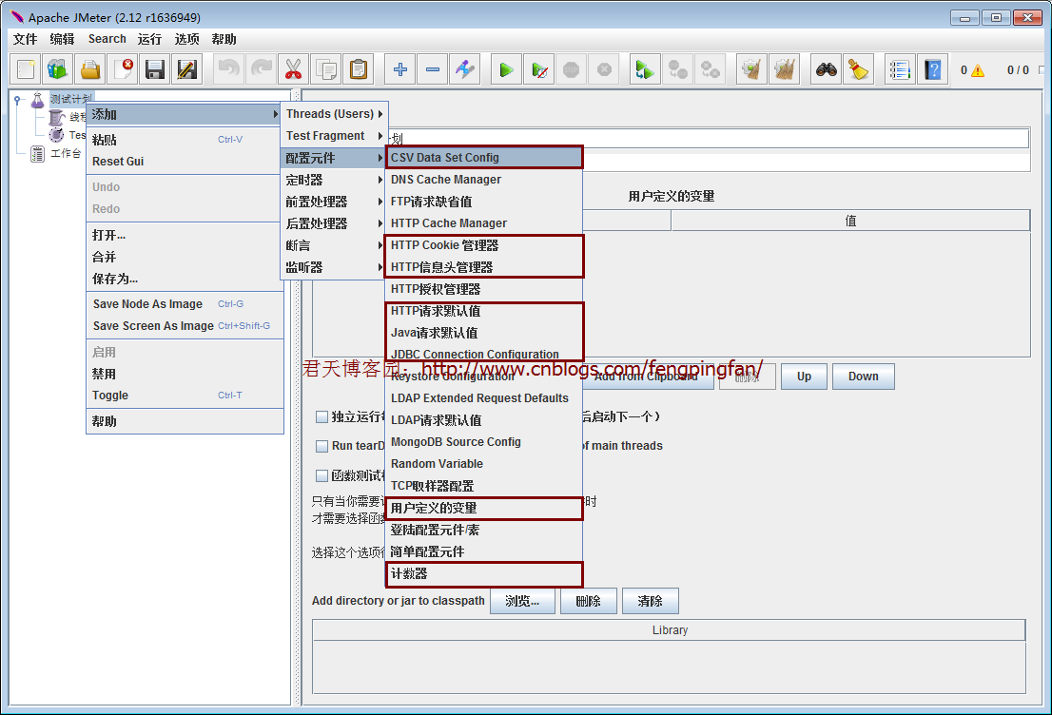This screenshot has height=715, width=1052.
Task: Select 计数器 config element
Action: click(x=484, y=573)
